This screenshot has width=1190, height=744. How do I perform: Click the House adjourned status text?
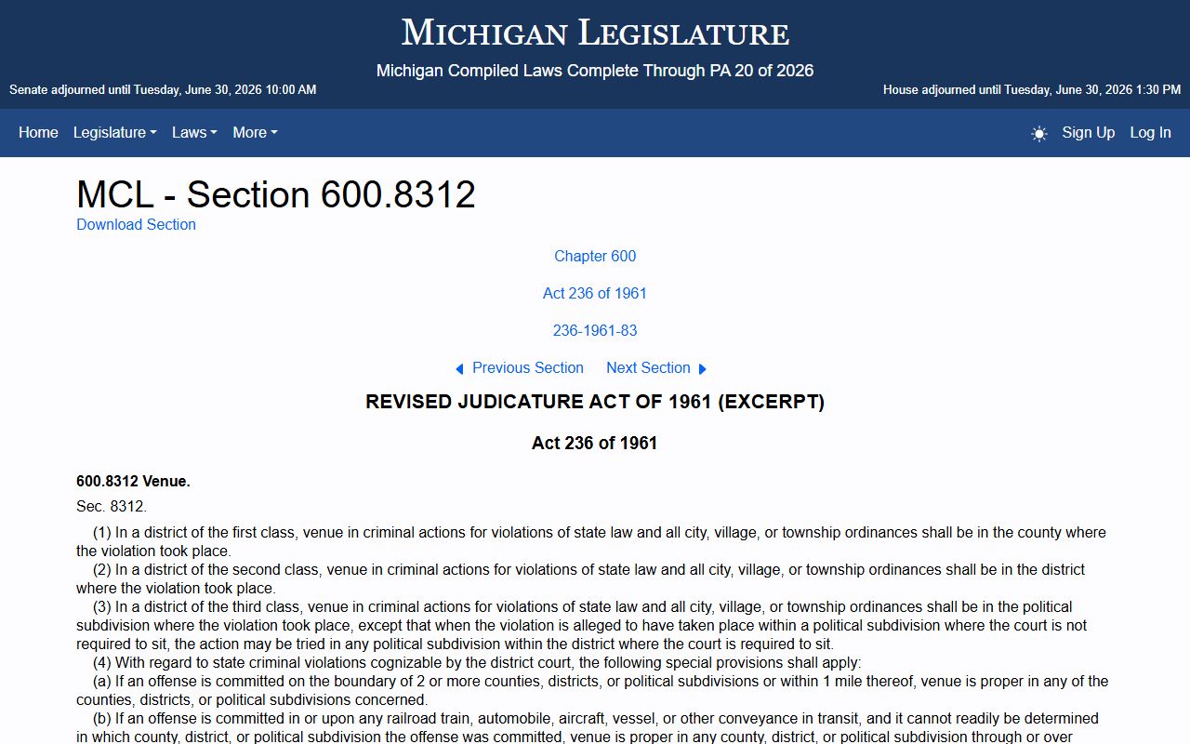1032,90
